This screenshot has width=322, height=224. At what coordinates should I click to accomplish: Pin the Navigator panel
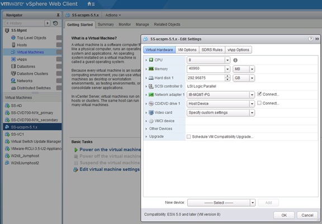(x=58, y=15)
